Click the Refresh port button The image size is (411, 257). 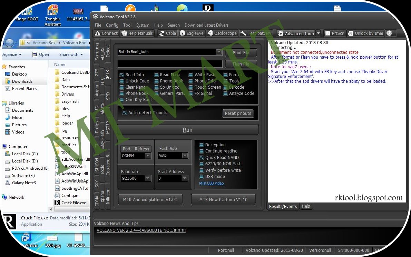(x=142, y=149)
